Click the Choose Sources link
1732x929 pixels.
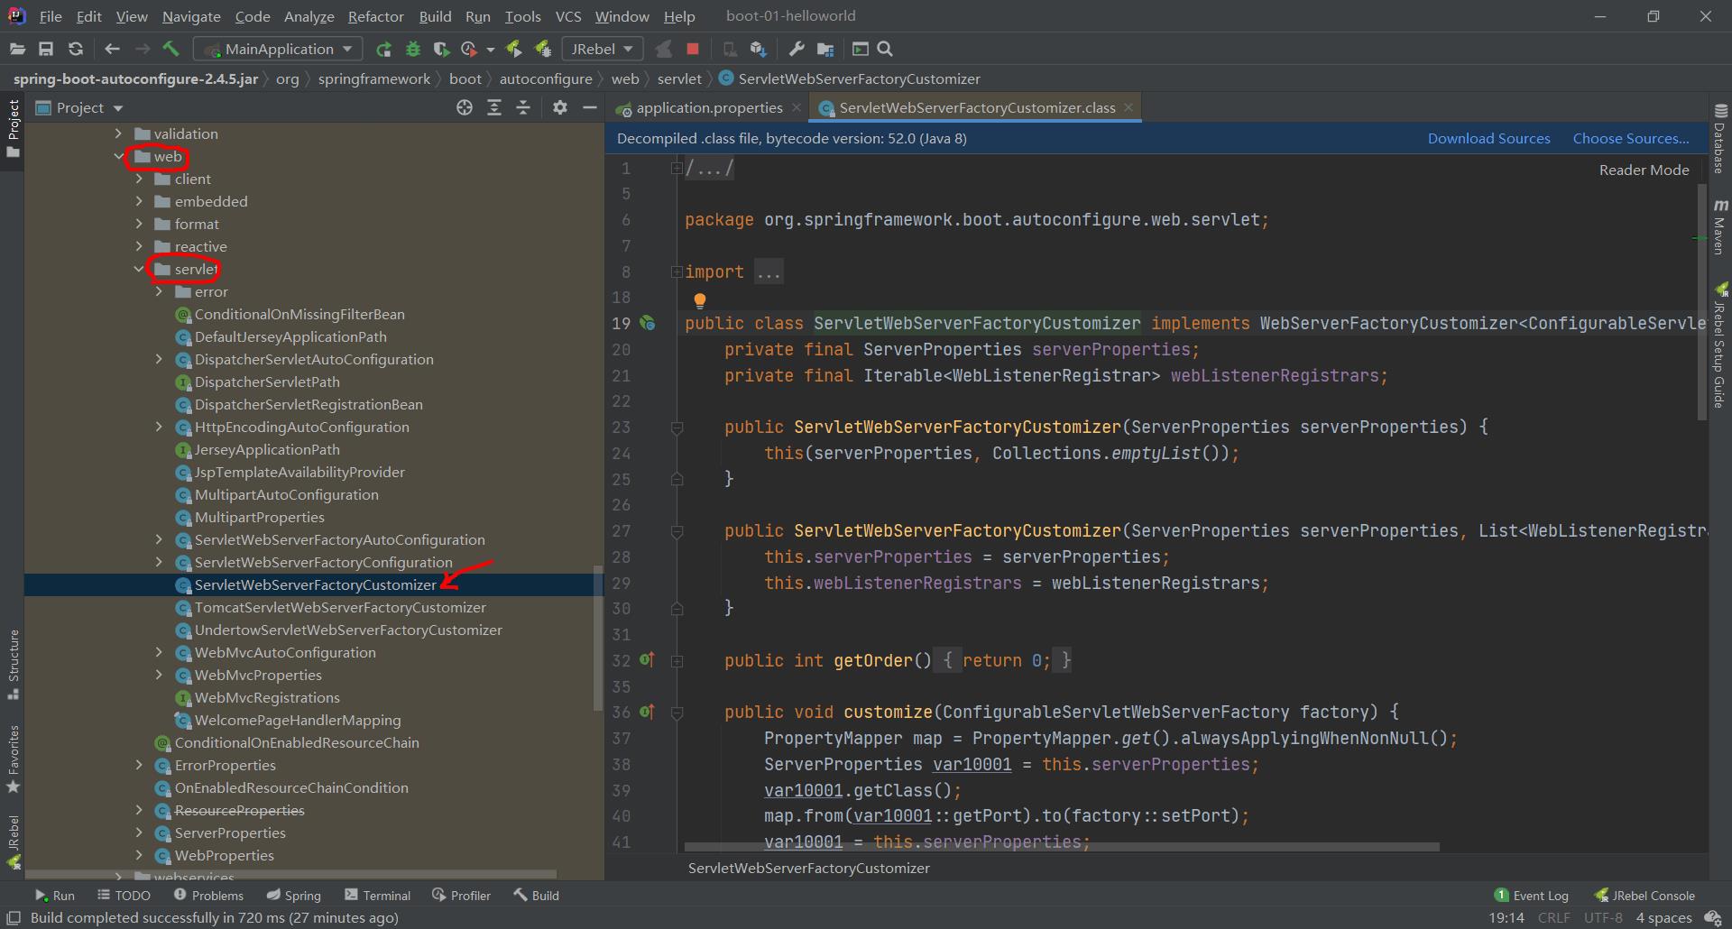(x=1631, y=138)
